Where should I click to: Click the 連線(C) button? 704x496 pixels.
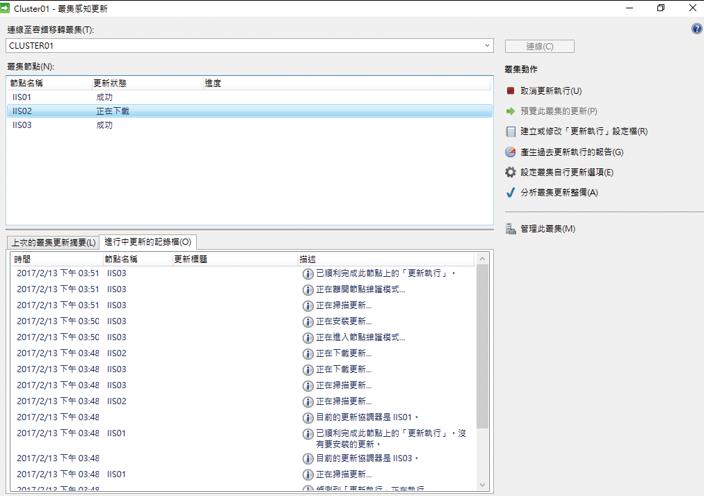pyautogui.click(x=540, y=46)
